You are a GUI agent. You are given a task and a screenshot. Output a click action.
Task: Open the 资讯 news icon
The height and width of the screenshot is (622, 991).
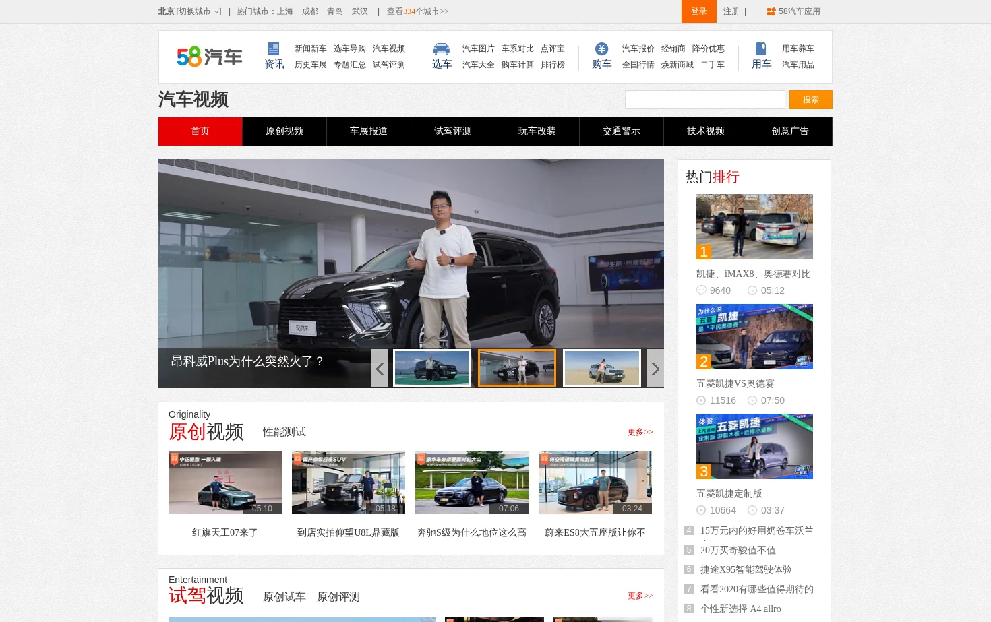point(274,49)
